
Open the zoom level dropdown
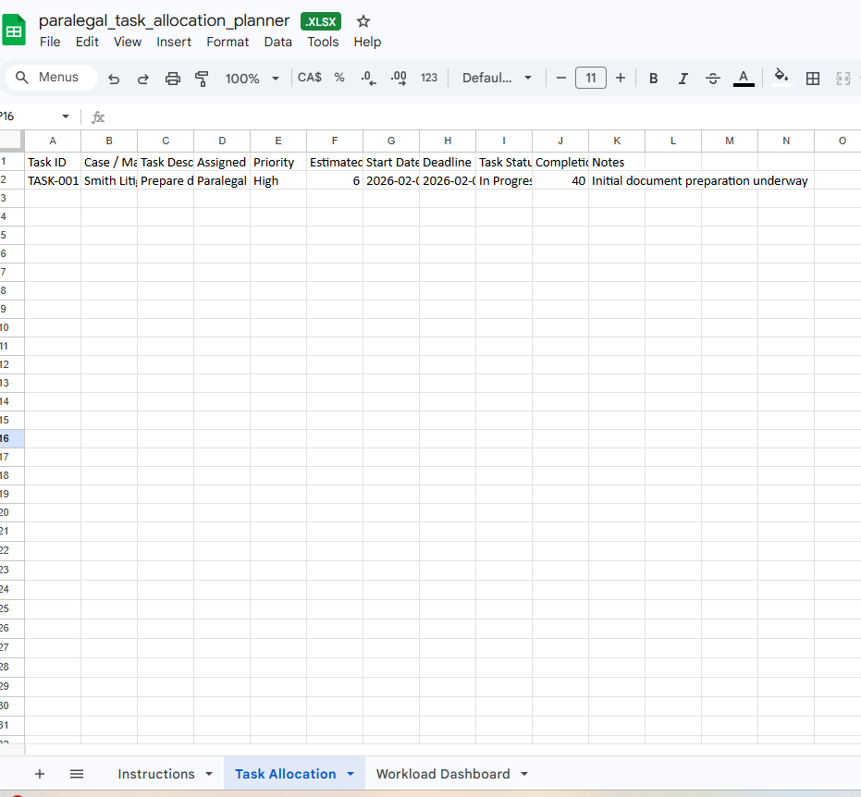(x=252, y=78)
